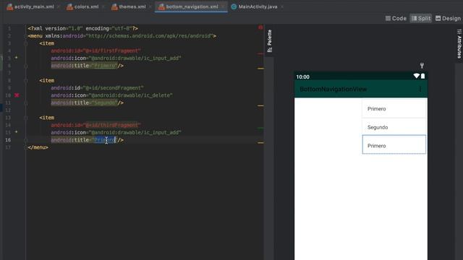The height and width of the screenshot is (260, 463).
Task: Click the @+id/thirdFragment id value
Action: (x=111, y=125)
